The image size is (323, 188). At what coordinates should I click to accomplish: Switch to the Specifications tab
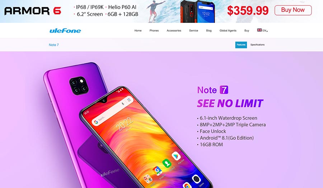click(257, 45)
